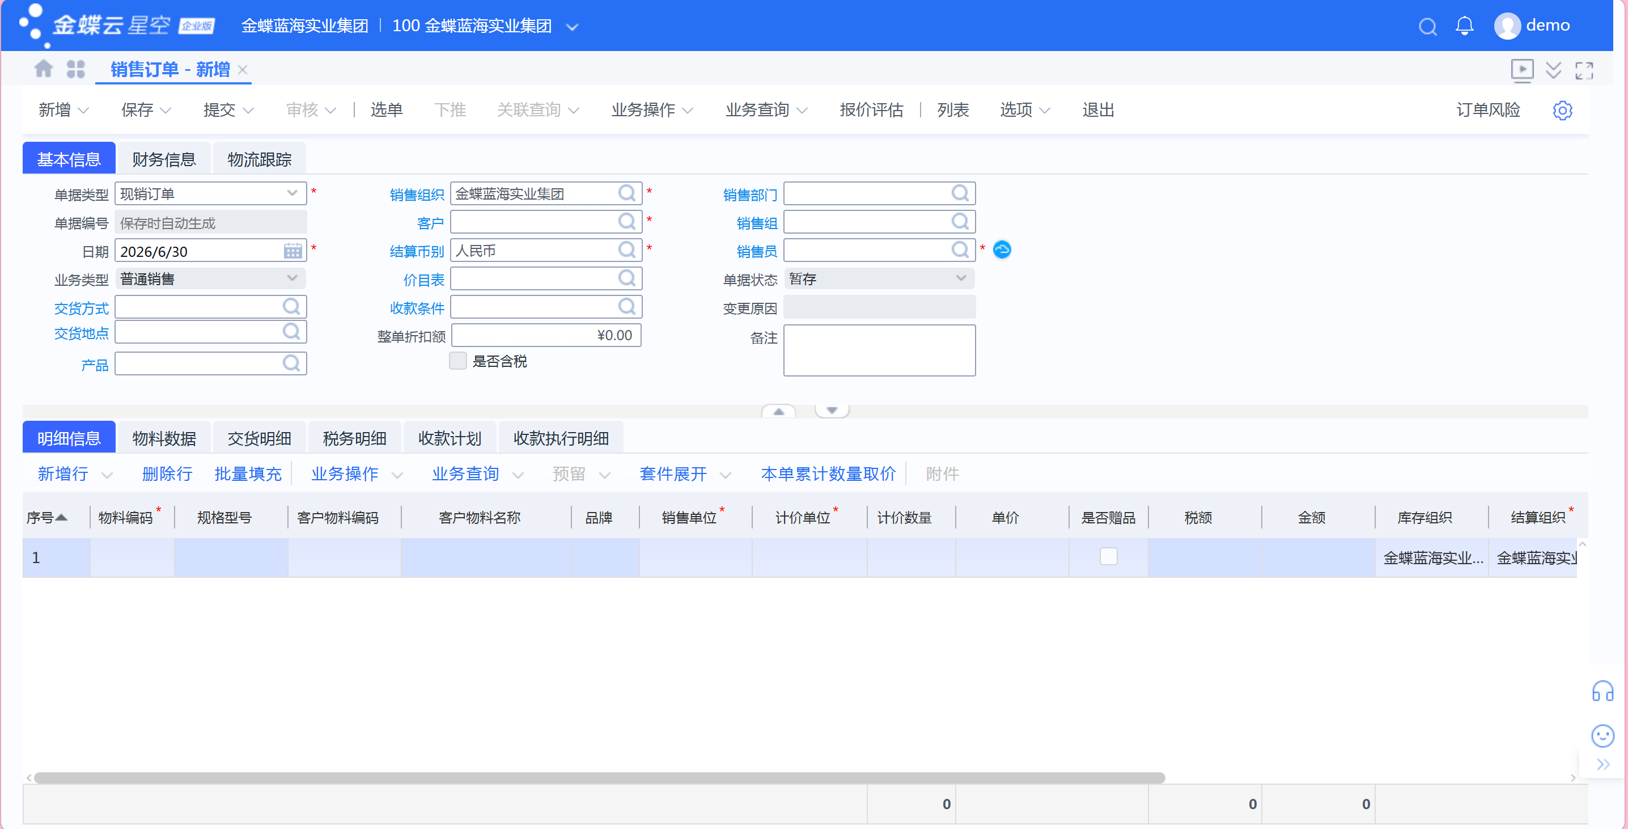
Task: Click the home icon
Action: click(x=44, y=68)
